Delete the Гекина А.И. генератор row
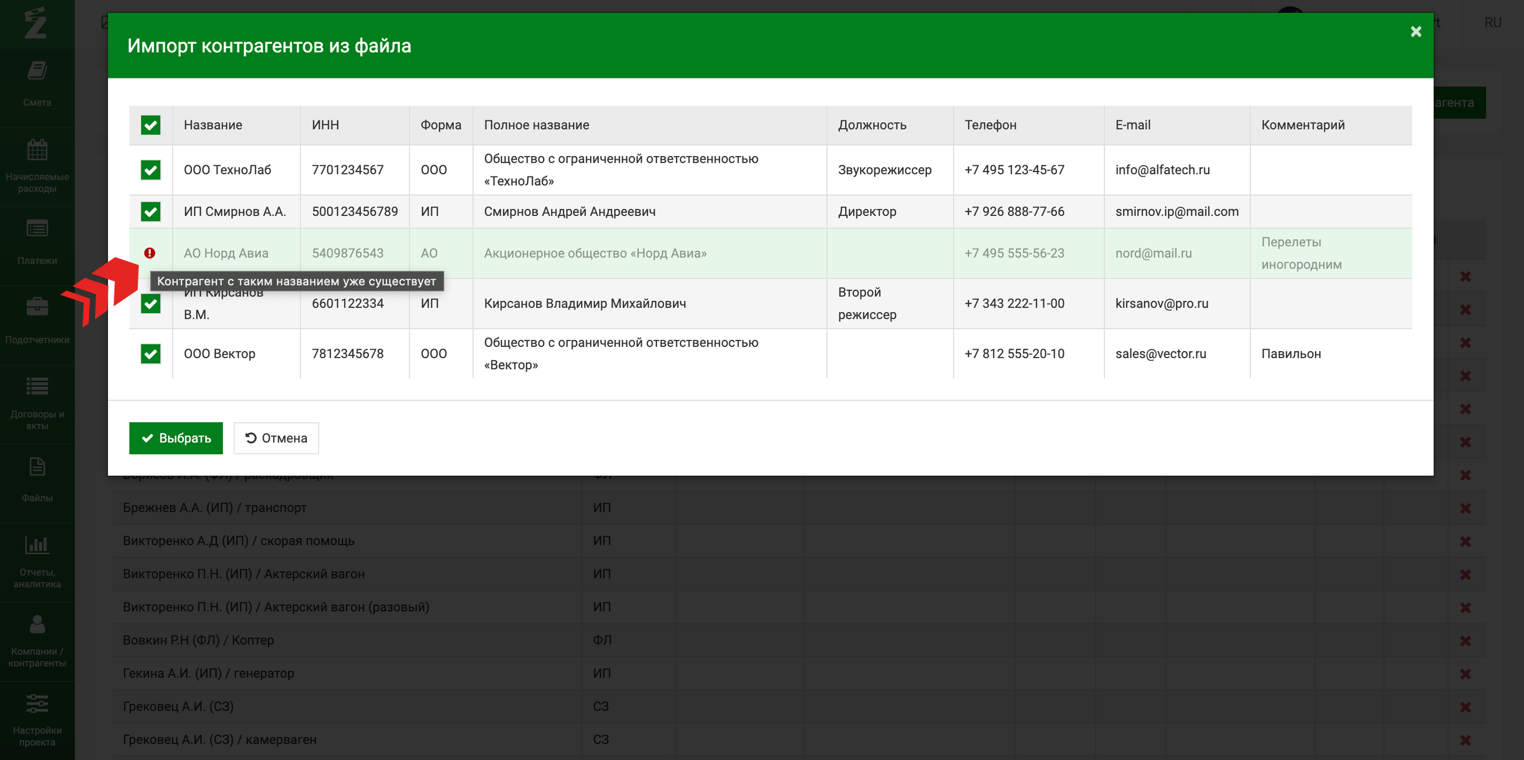This screenshot has height=760, width=1524. [1465, 673]
